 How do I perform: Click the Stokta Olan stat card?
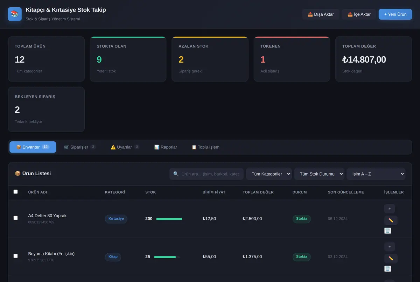coord(128,59)
